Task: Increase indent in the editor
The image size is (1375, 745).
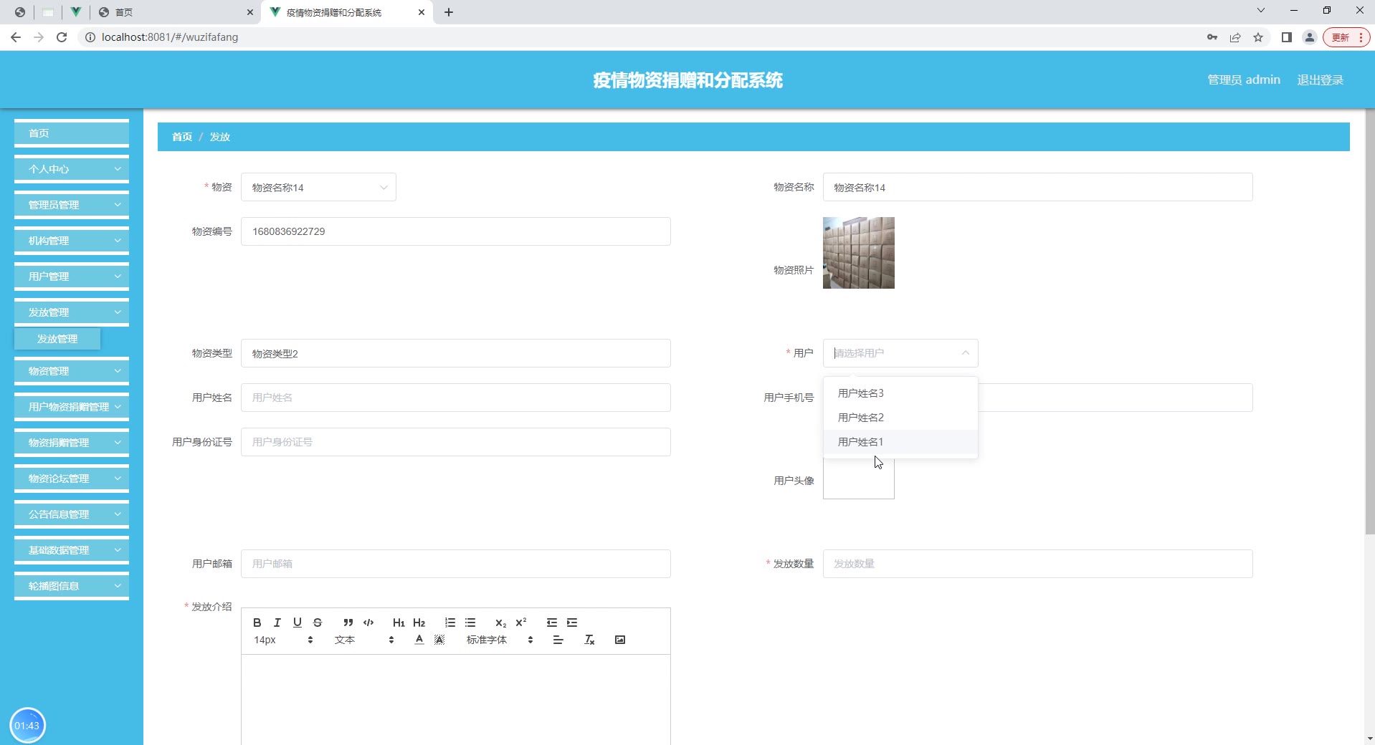Action: 572,623
